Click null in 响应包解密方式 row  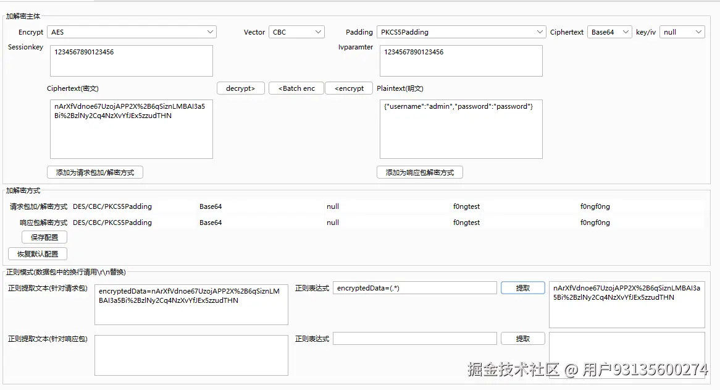(x=333, y=223)
